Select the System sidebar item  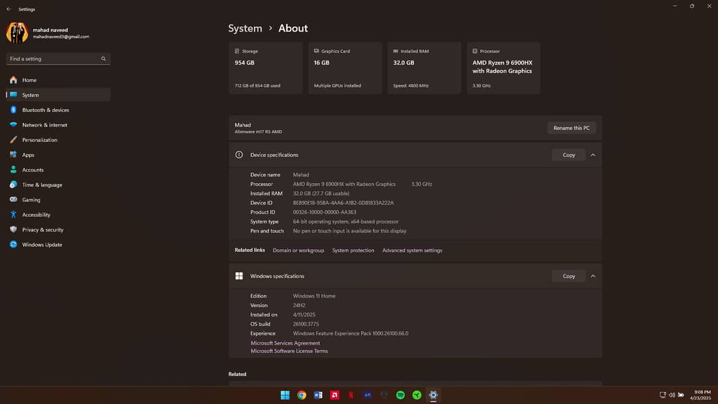point(58,95)
